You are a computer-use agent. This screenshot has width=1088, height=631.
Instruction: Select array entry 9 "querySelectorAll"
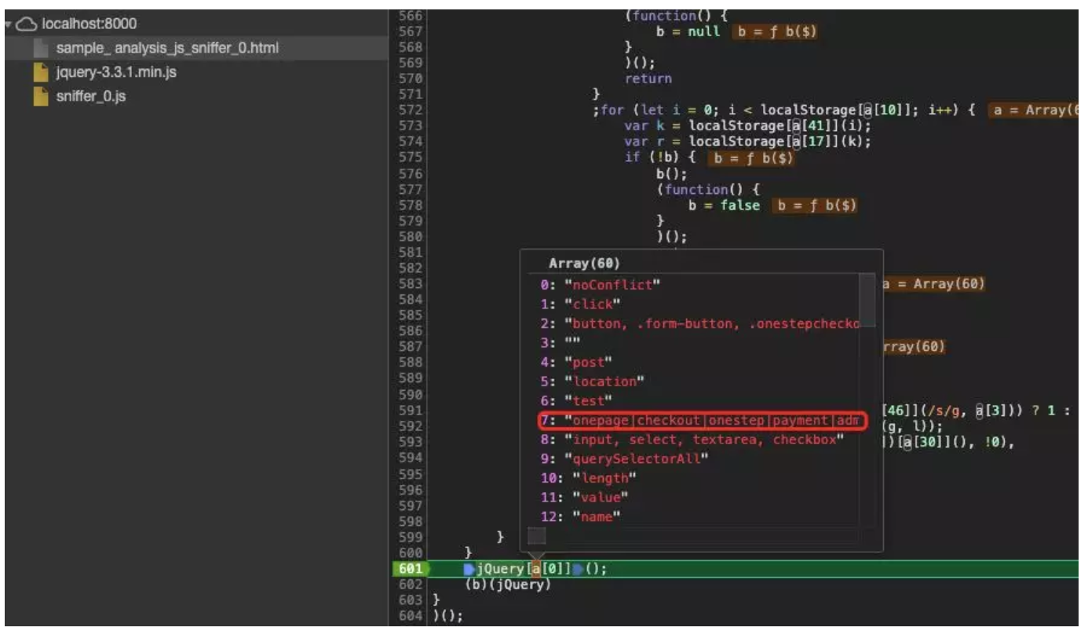click(x=625, y=459)
